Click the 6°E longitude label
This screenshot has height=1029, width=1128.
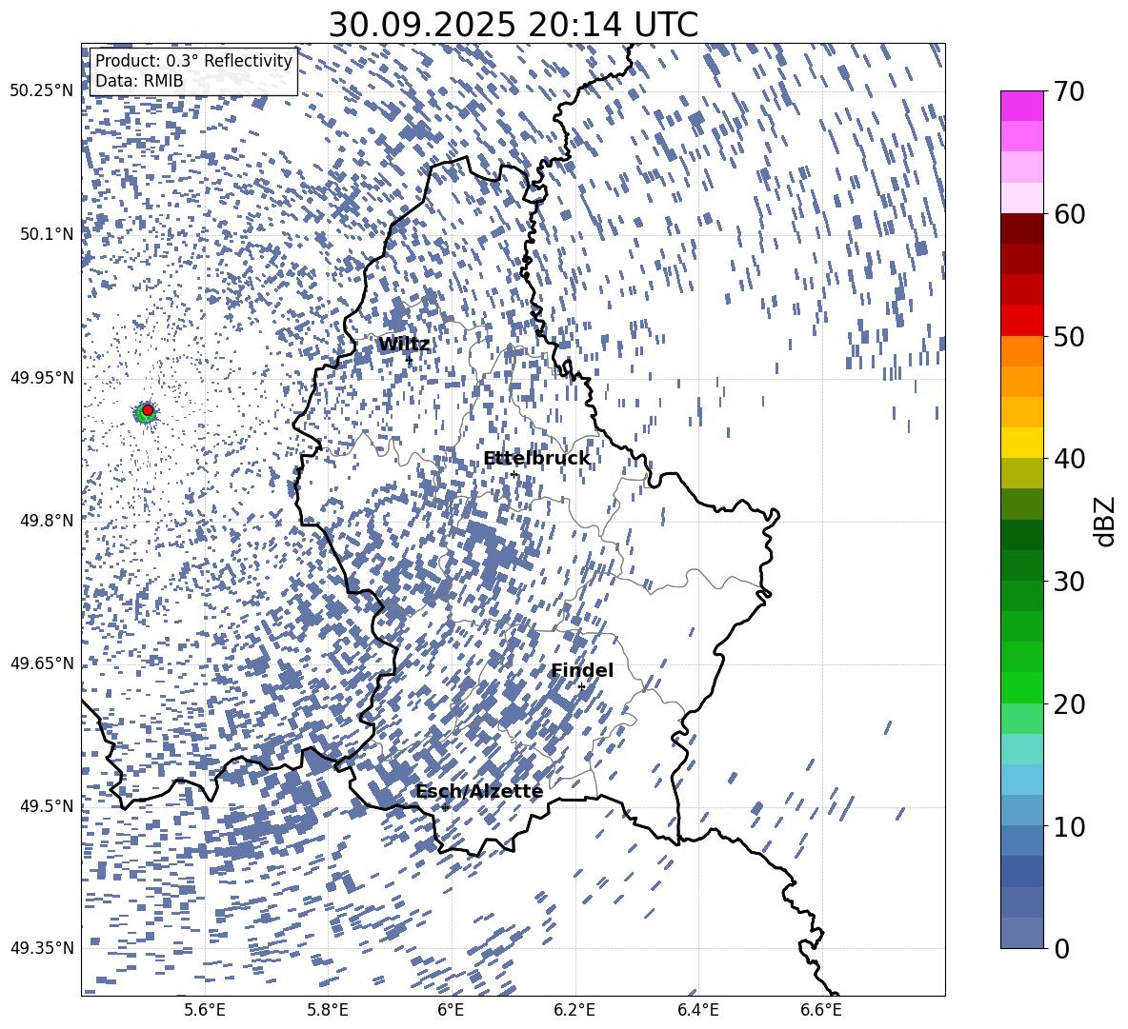451,1011
